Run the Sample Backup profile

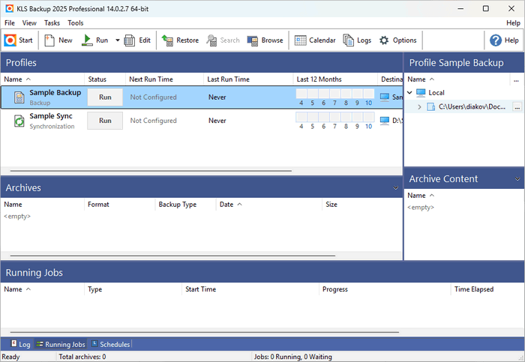105,97
